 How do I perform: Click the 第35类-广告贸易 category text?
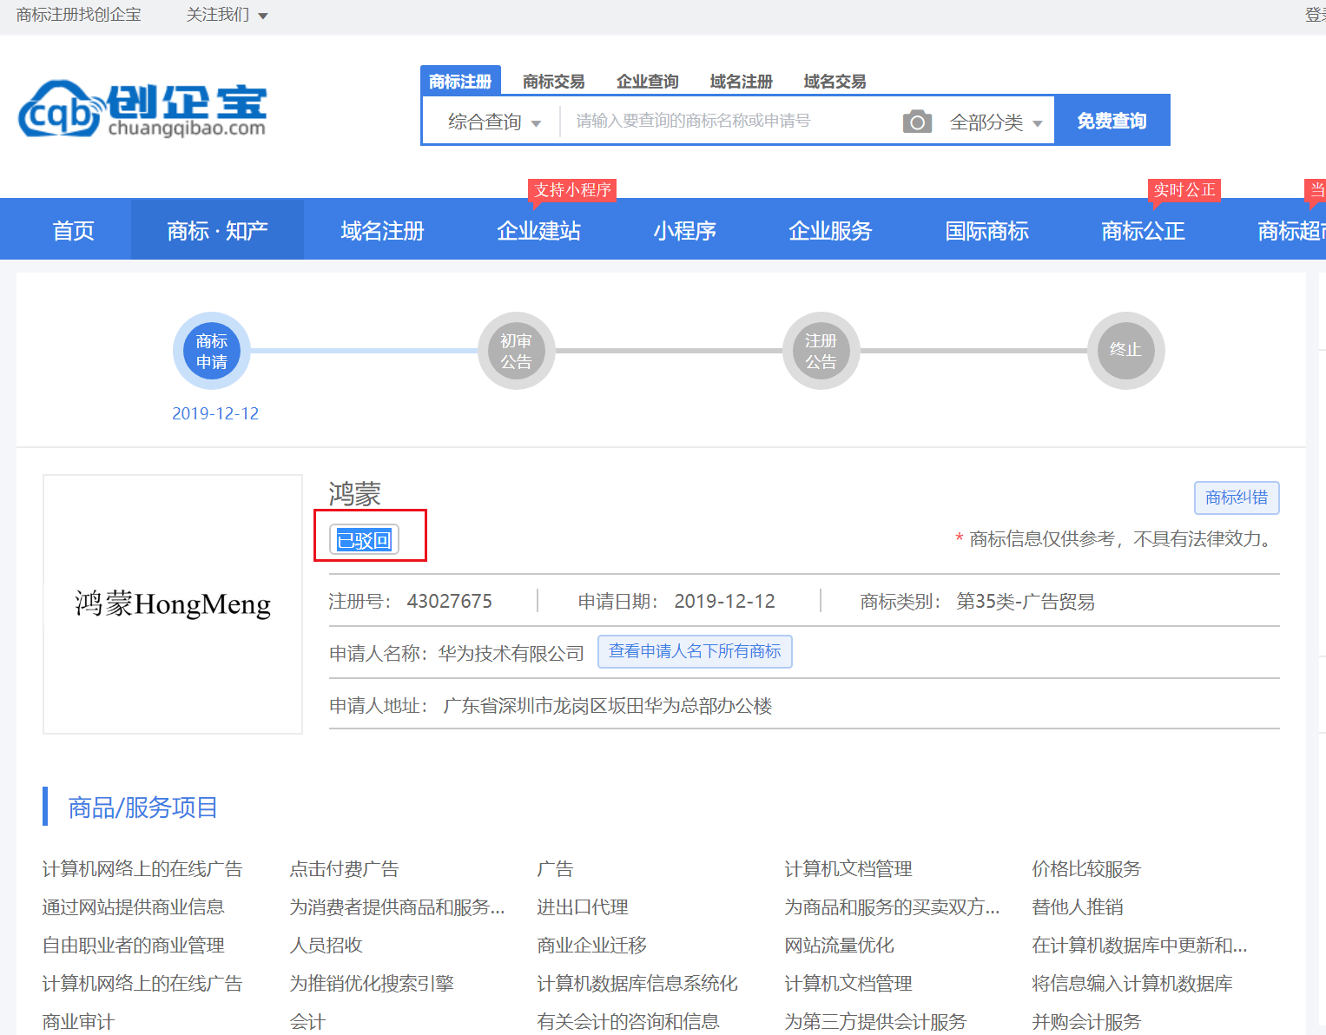pos(1026,601)
